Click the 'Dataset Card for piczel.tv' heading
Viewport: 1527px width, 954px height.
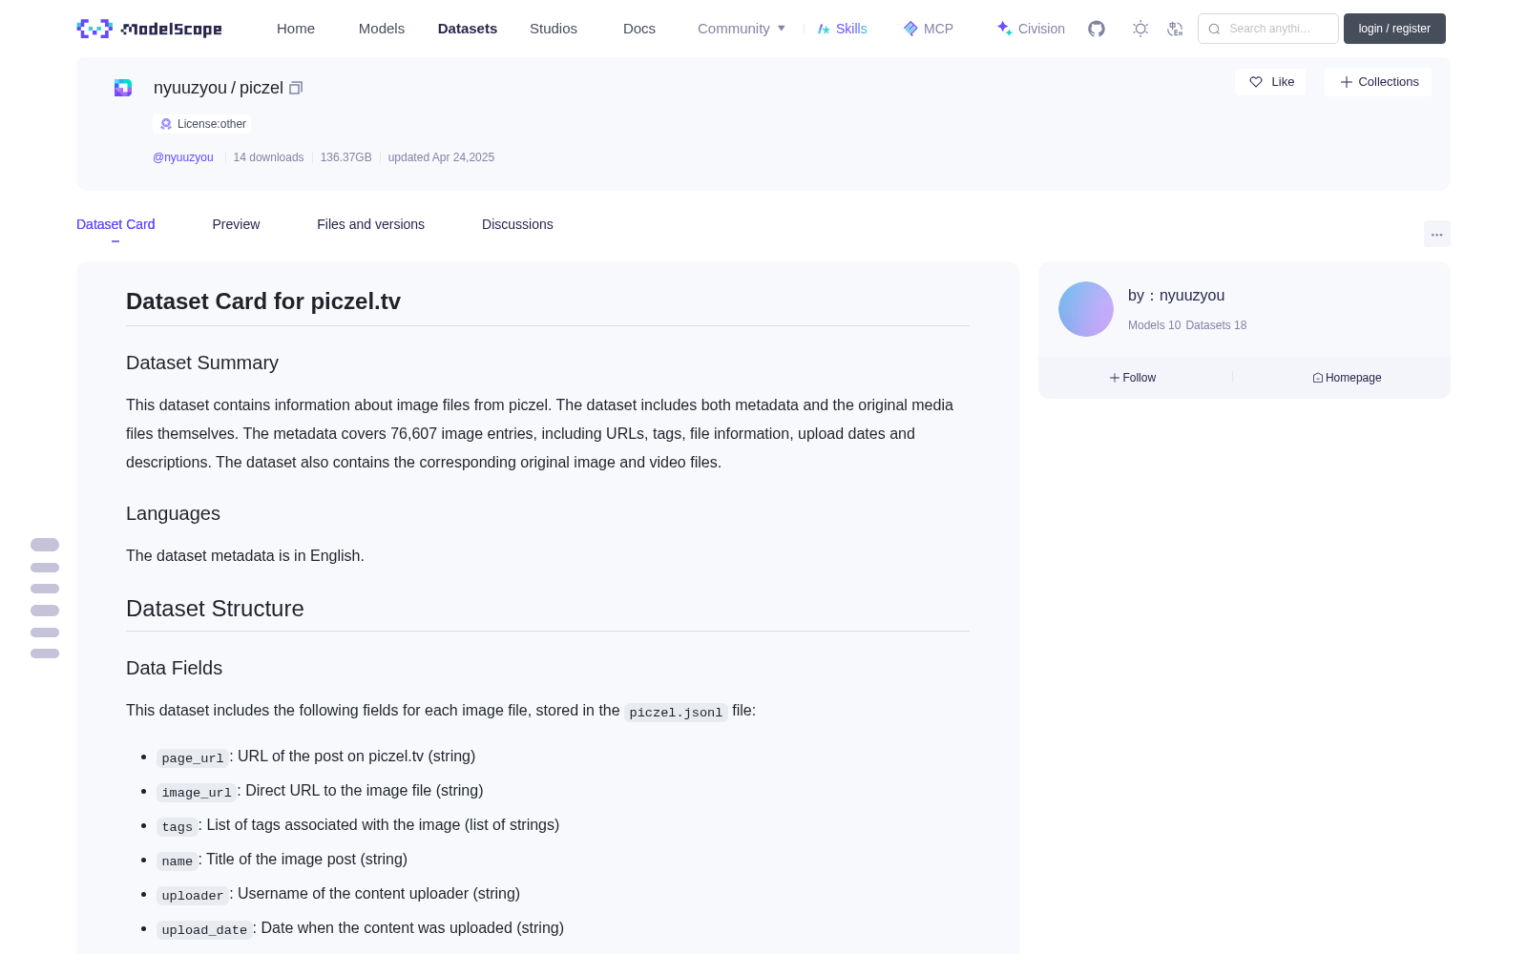pyautogui.click(x=263, y=301)
